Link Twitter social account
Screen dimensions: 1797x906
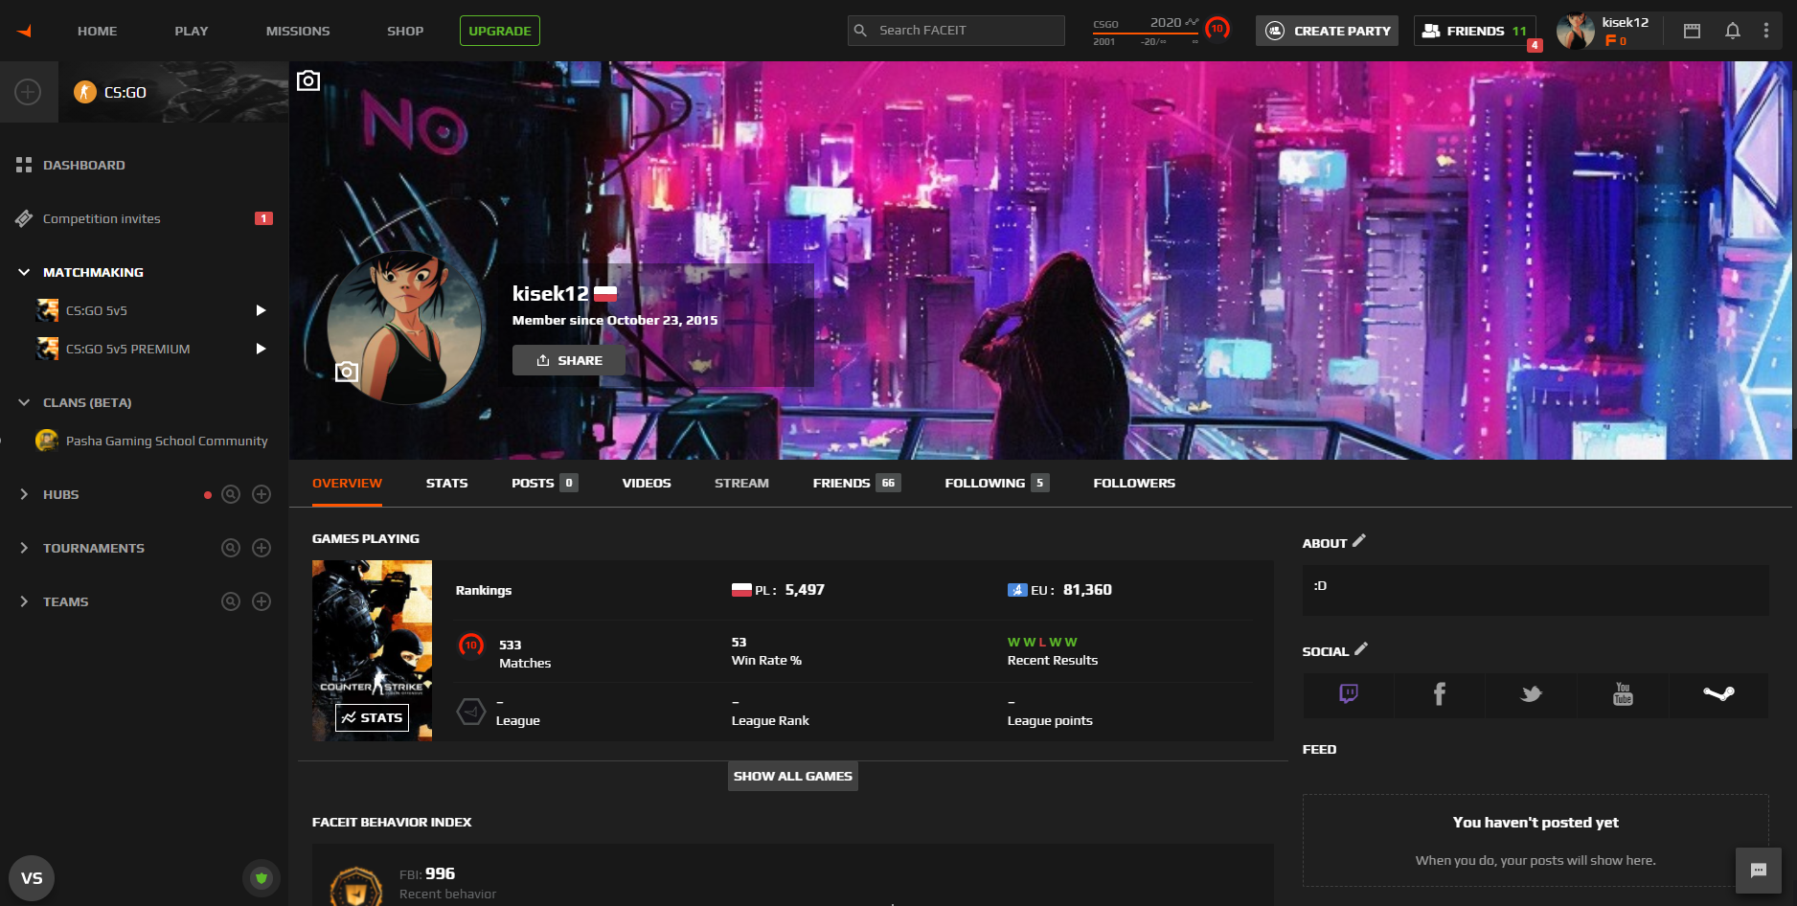[x=1531, y=694]
